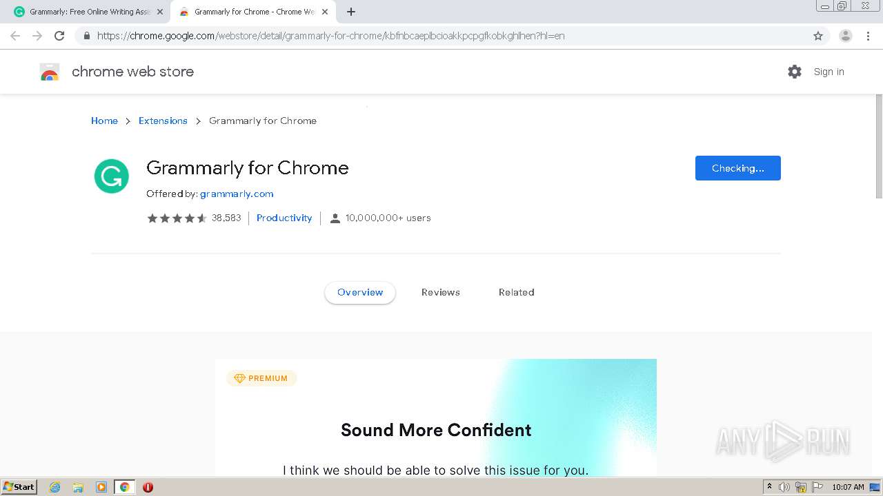
Task: Click the Sign in link
Action: (829, 72)
